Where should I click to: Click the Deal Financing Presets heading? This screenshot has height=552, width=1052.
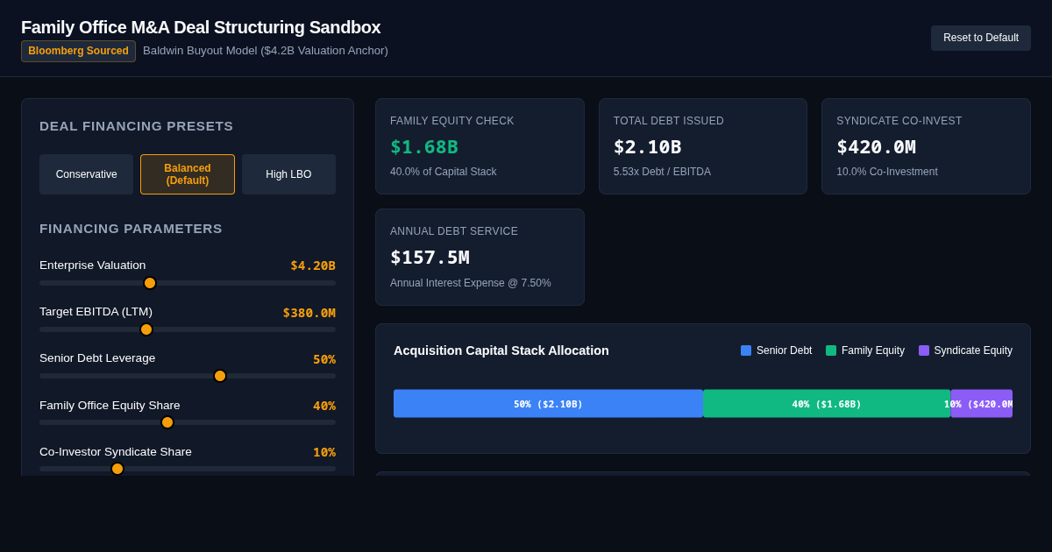[x=137, y=126]
